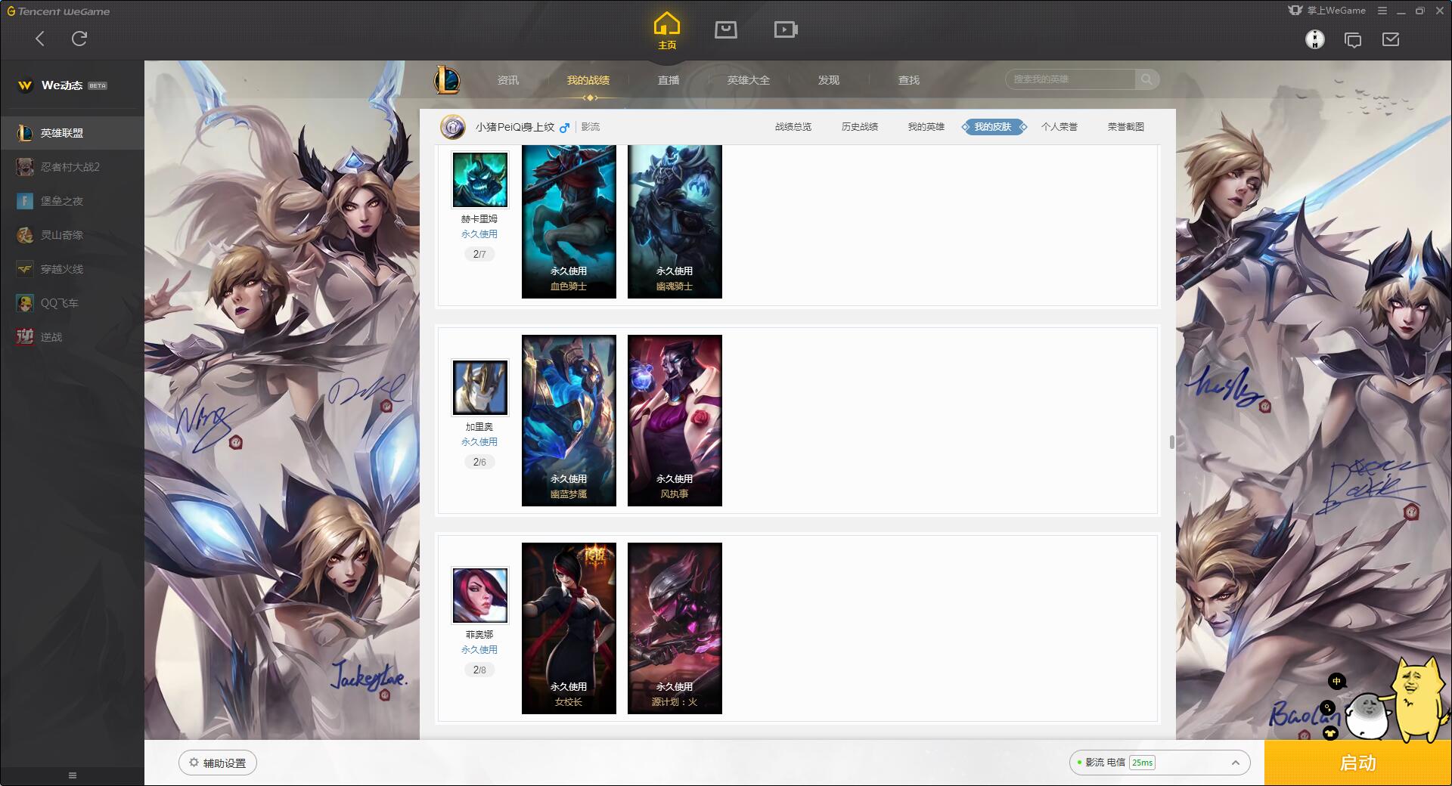Click the 菲奥娜 champion portrait
Image resolution: width=1452 pixels, height=786 pixels.
(479, 596)
